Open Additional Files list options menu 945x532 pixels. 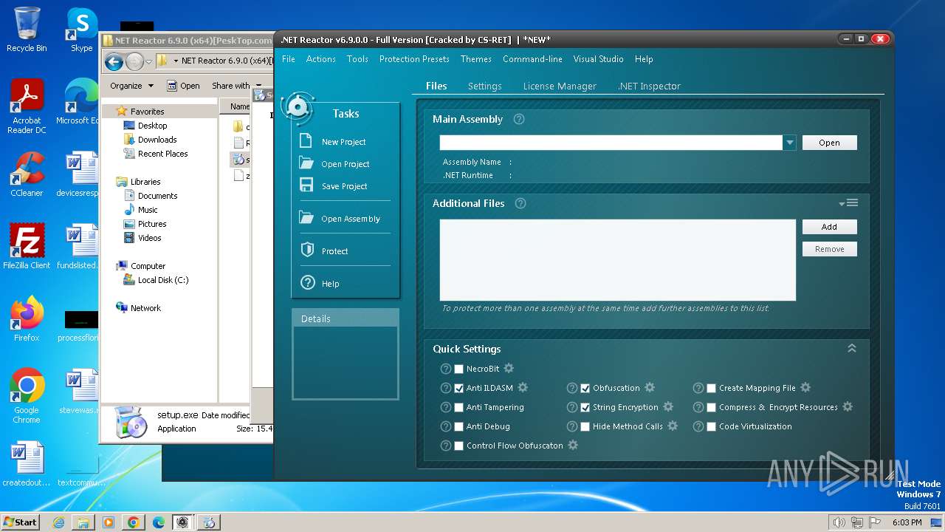848,202
